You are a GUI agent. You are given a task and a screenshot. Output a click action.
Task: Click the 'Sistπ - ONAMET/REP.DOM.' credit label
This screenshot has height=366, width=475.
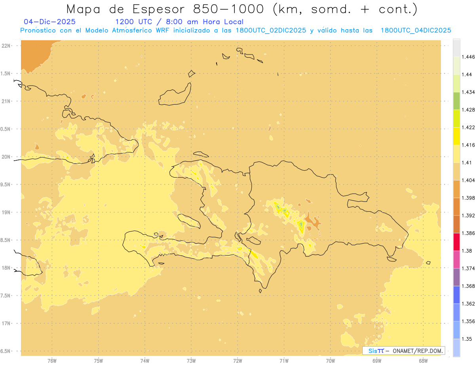403,351
